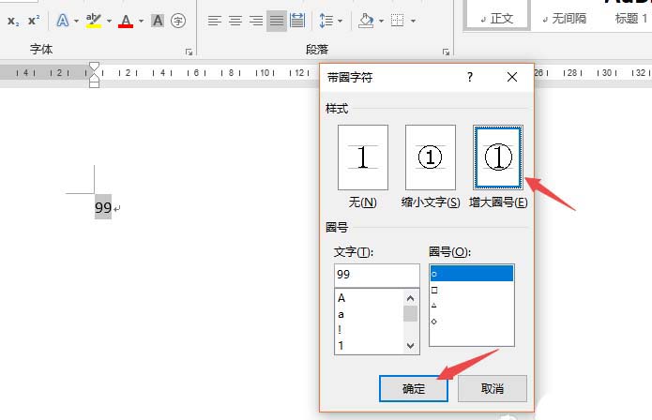Select circle enclosure shape
The width and height of the screenshot is (652, 420).
(x=472, y=274)
